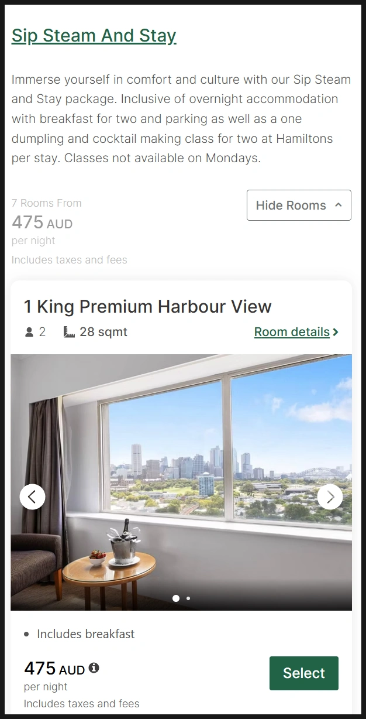Select the 1 King Premium Harbour View room

pos(303,673)
